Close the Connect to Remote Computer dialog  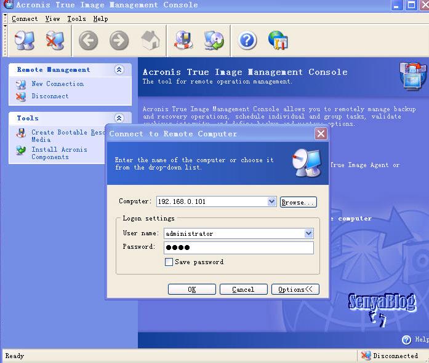pos(321,134)
